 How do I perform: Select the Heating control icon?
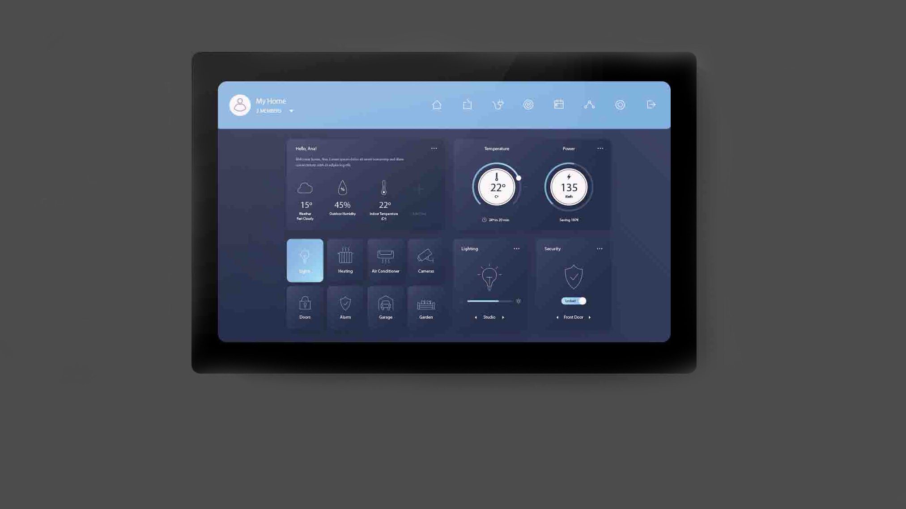tap(345, 260)
